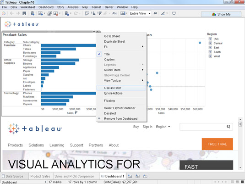Click the show/hide cards icon
Screen dimensions: 245x184
123,13
